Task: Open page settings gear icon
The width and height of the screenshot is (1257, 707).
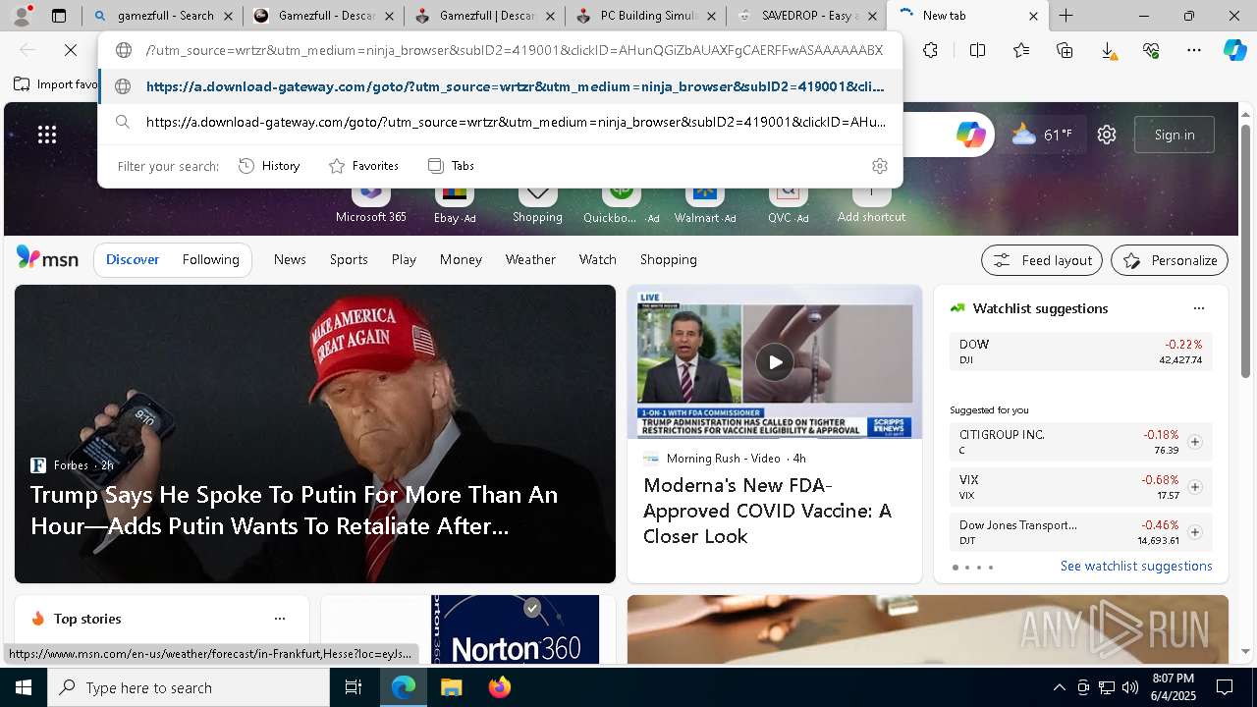Action: click(1107, 135)
